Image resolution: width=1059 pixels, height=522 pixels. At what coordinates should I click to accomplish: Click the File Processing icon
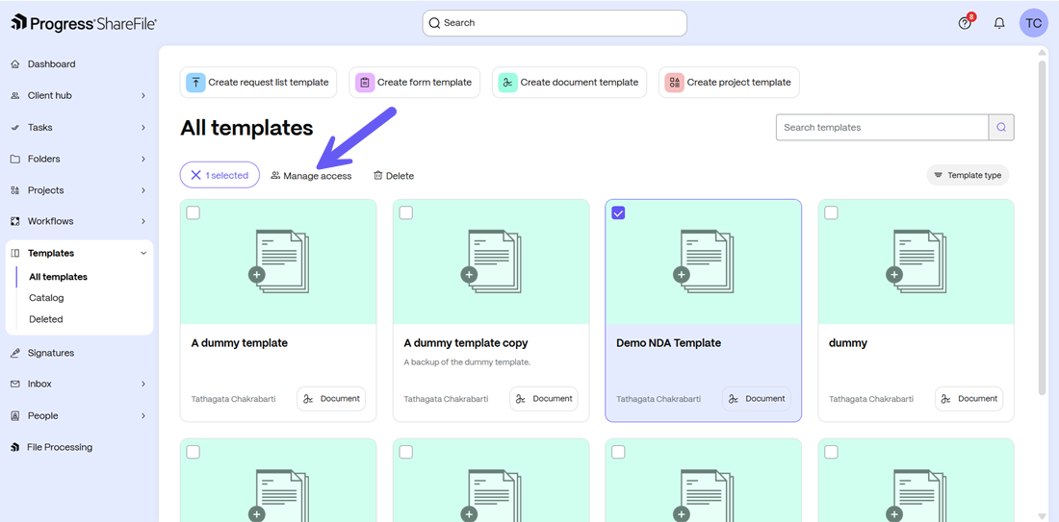pyautogui.click(x=14, y=447)
